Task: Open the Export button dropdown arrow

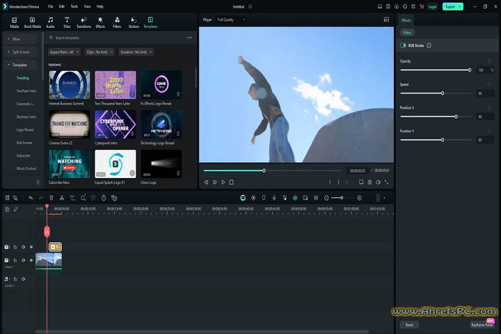Action: tap(460, 7)
